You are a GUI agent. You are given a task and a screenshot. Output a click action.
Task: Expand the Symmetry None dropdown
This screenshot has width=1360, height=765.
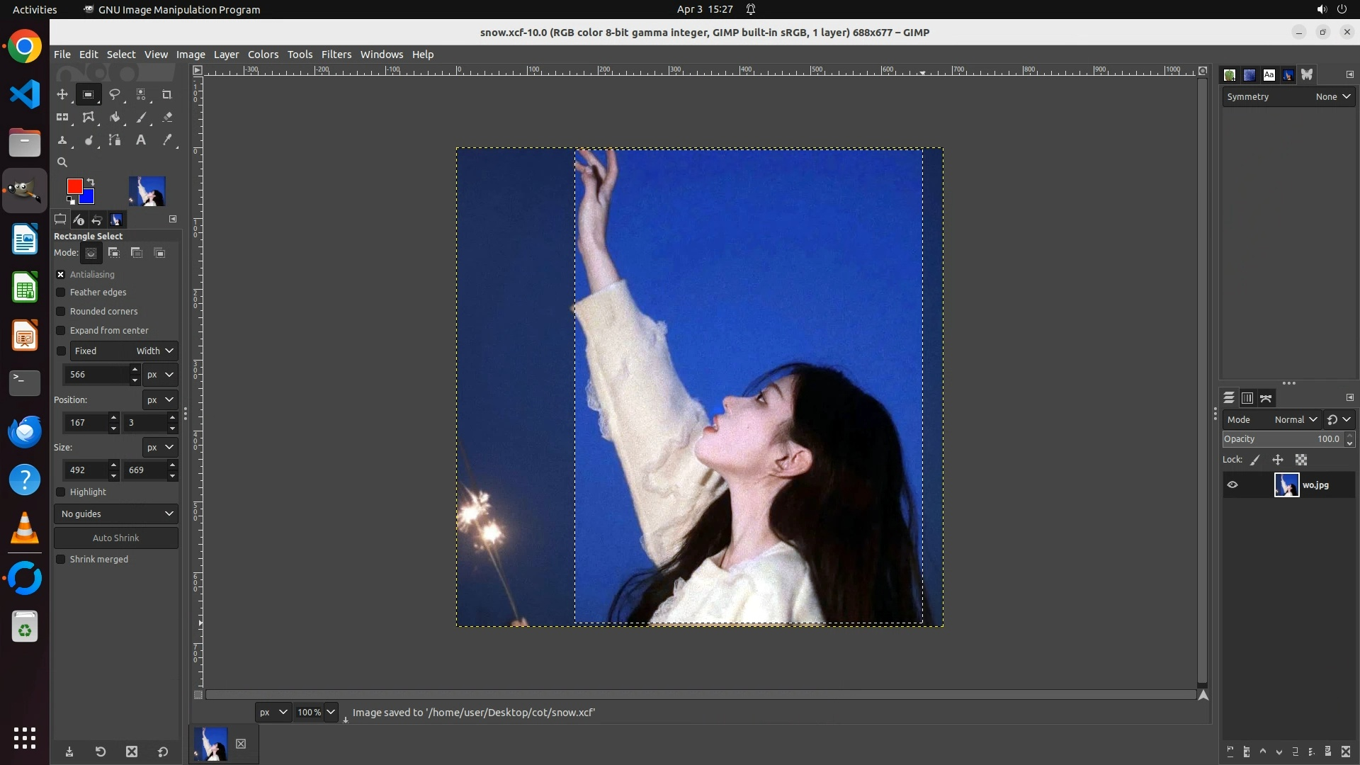(x=1332, y=97)
